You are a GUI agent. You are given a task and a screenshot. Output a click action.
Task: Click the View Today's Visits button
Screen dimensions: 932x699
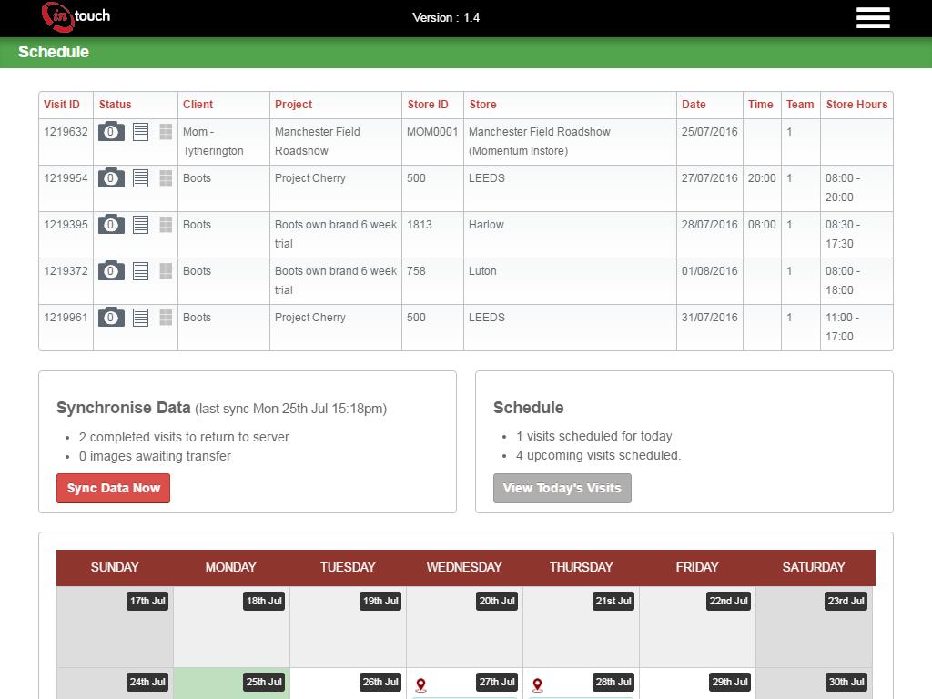562,488
